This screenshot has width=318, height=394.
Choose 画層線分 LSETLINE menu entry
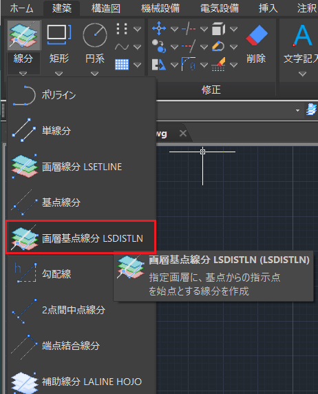coord(81,167)
